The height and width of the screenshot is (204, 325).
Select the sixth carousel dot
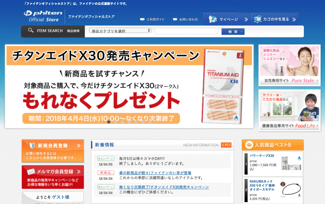143,122
